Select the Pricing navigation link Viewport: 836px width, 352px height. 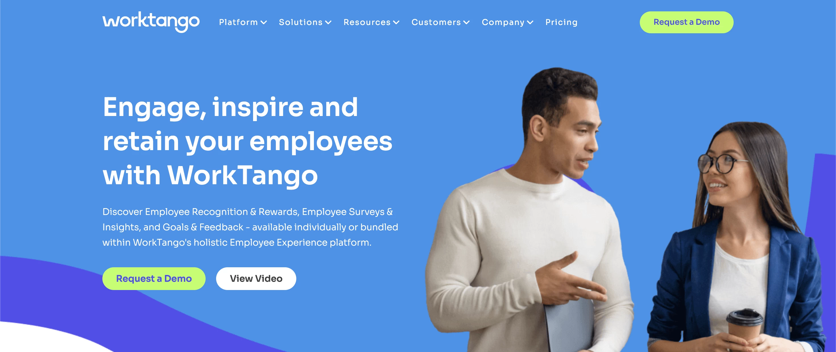pos(562,22)
